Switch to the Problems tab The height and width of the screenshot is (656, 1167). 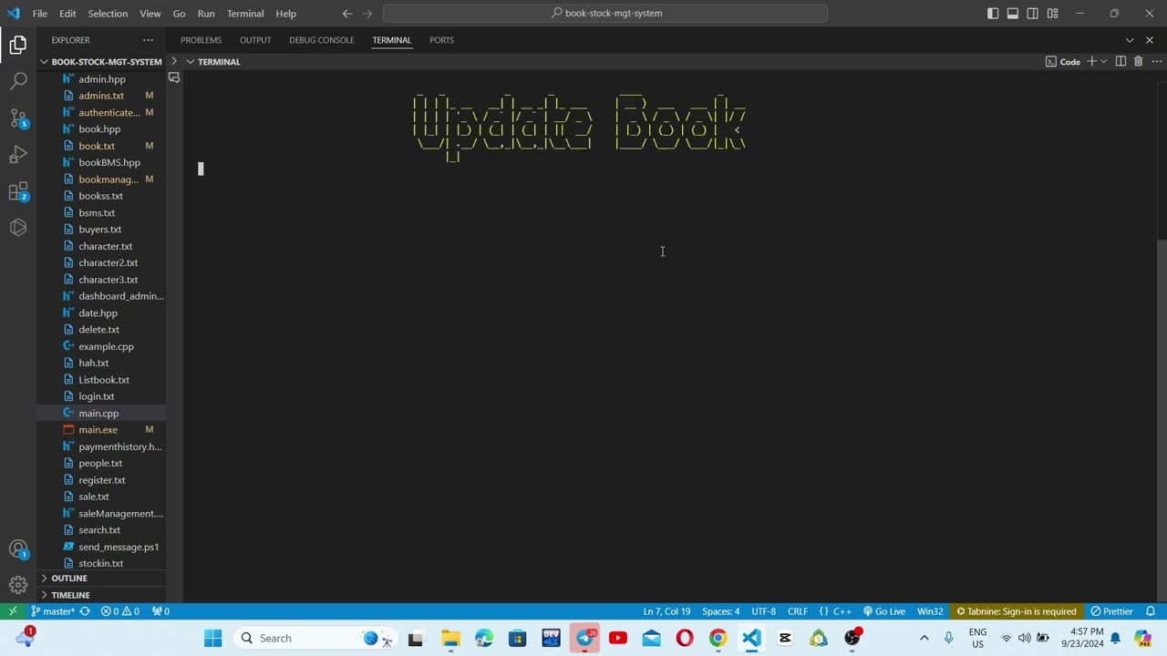point(201,40)
